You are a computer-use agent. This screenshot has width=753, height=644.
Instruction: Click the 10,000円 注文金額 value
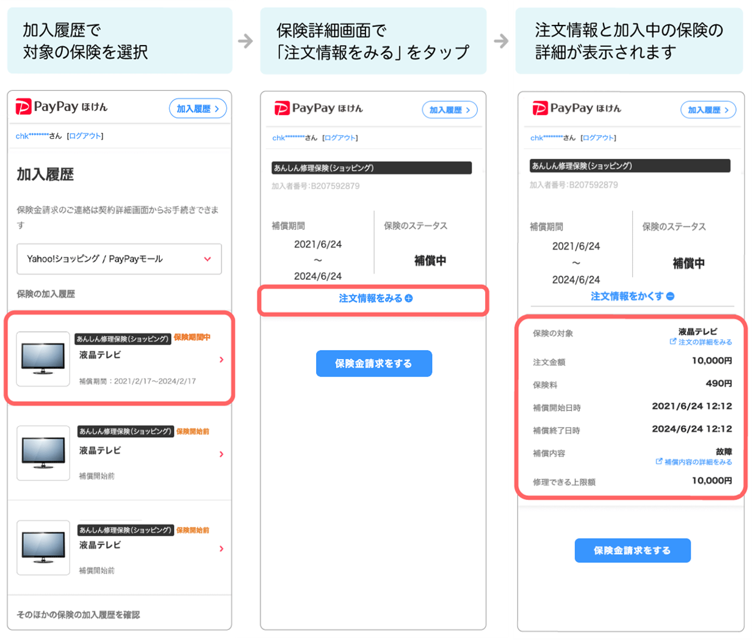point(712,360)
